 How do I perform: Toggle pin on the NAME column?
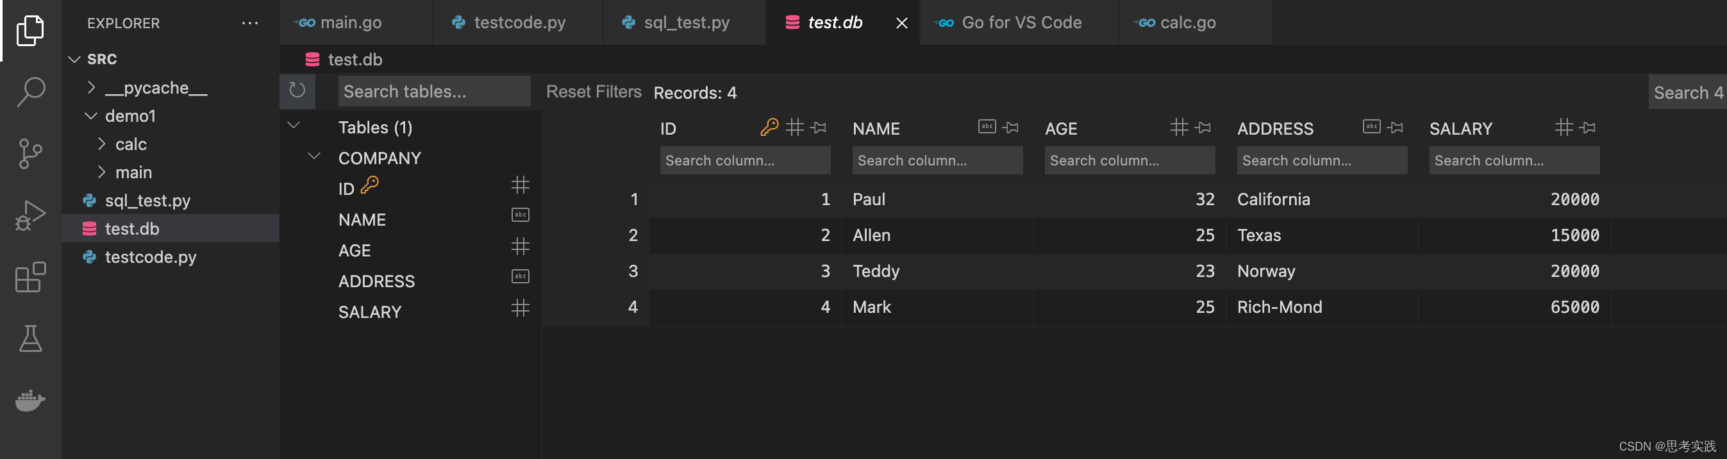click(1010, 128)
